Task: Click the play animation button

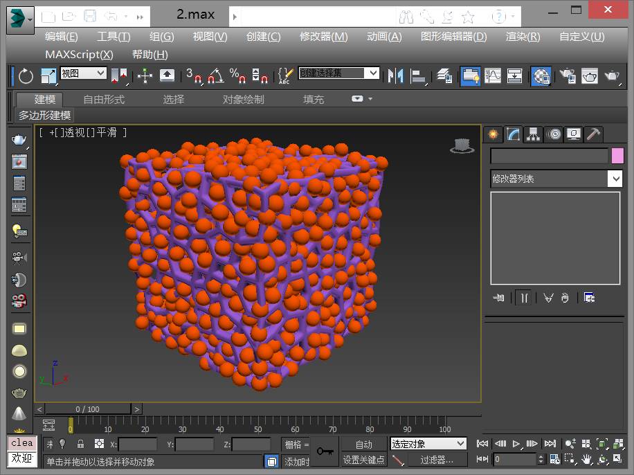Action: tap(516, 444)
